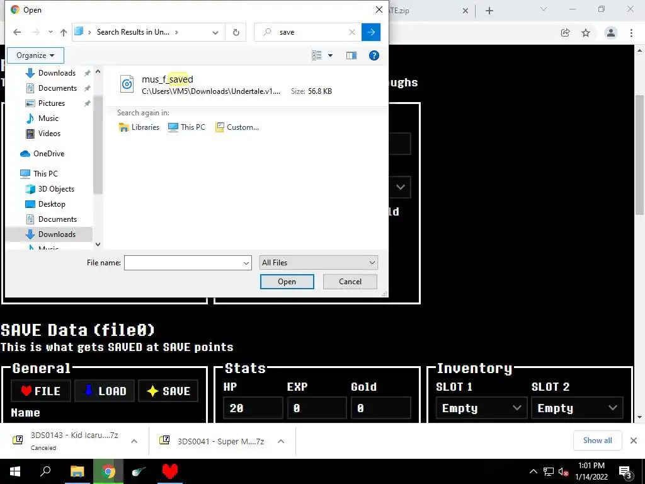Screen dimensions: 645x484
Task: Open the Windows Start menu
Action: tap(15, 471)
